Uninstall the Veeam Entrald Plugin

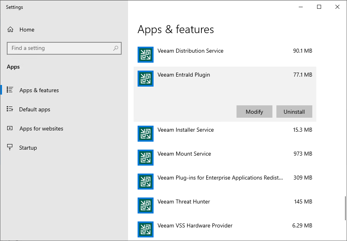(x=294, y=112)
